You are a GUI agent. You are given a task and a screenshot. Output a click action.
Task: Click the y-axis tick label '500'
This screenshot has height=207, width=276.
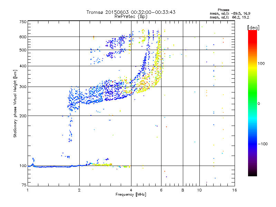[x=23, y=50]
